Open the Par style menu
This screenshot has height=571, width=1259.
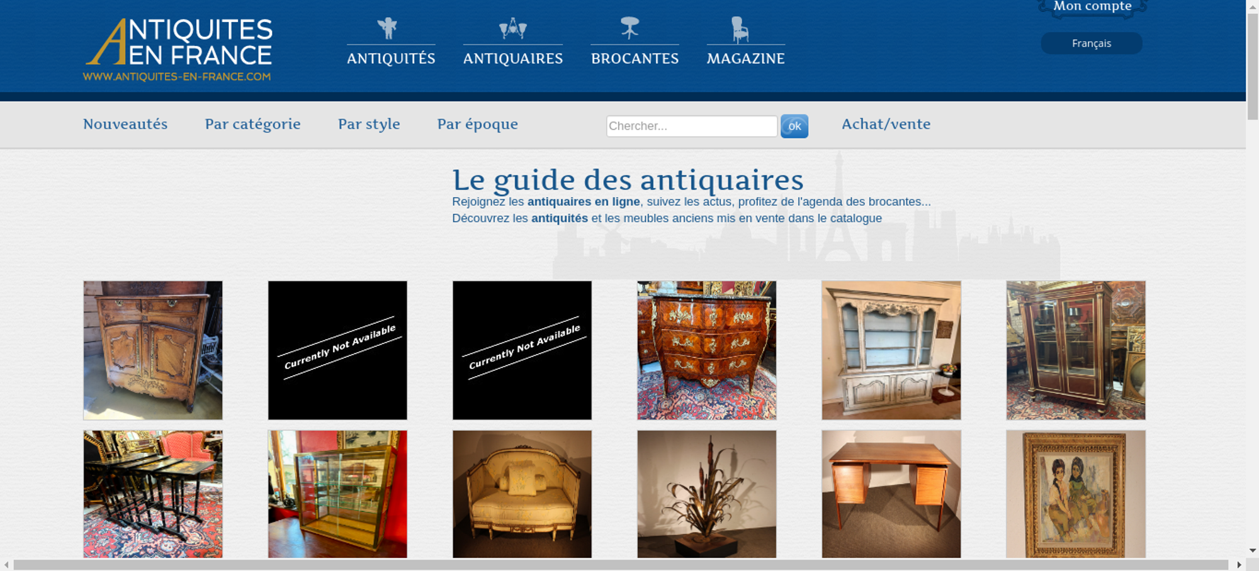pos(369,125)
